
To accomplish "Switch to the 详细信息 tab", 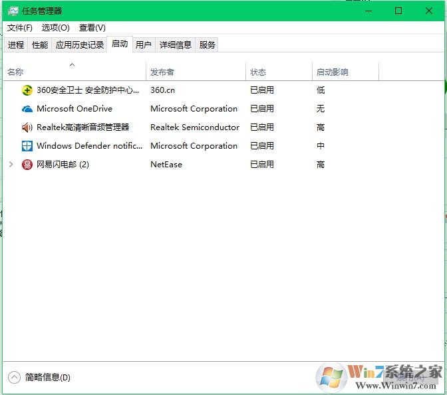I will point(176,44).
